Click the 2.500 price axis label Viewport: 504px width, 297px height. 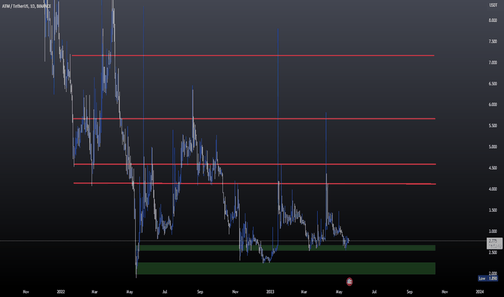point(493,252)
